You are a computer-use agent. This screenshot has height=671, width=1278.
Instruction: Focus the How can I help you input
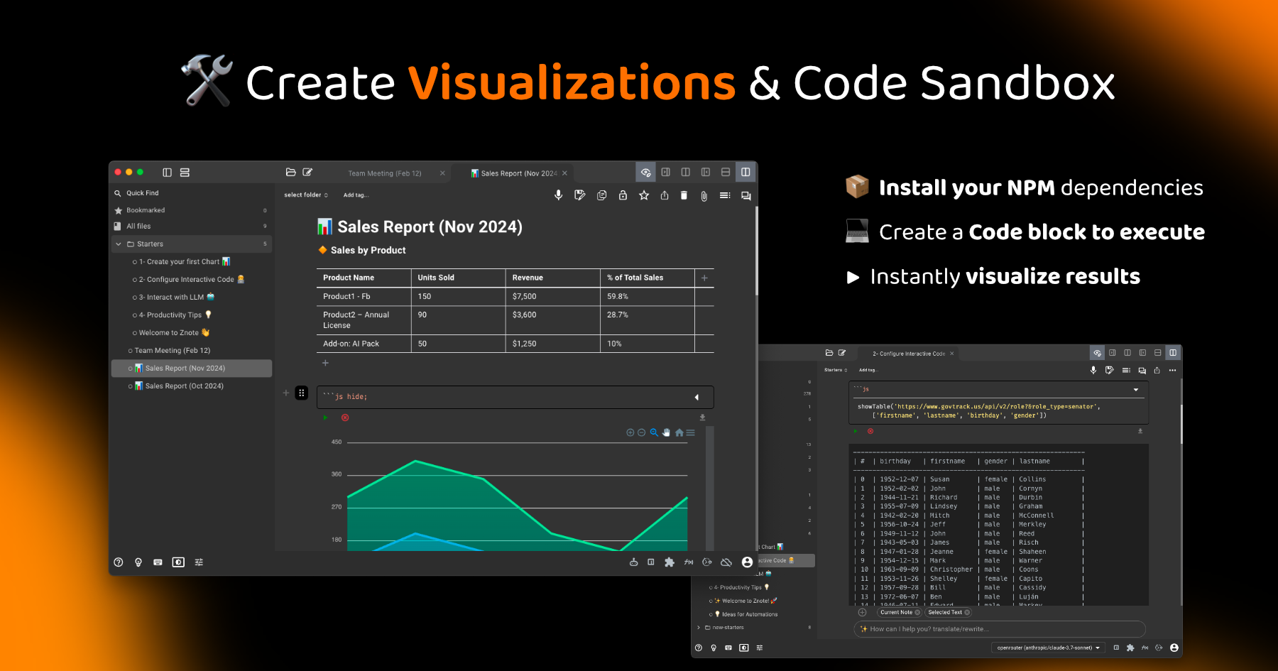coord(1000,629)
